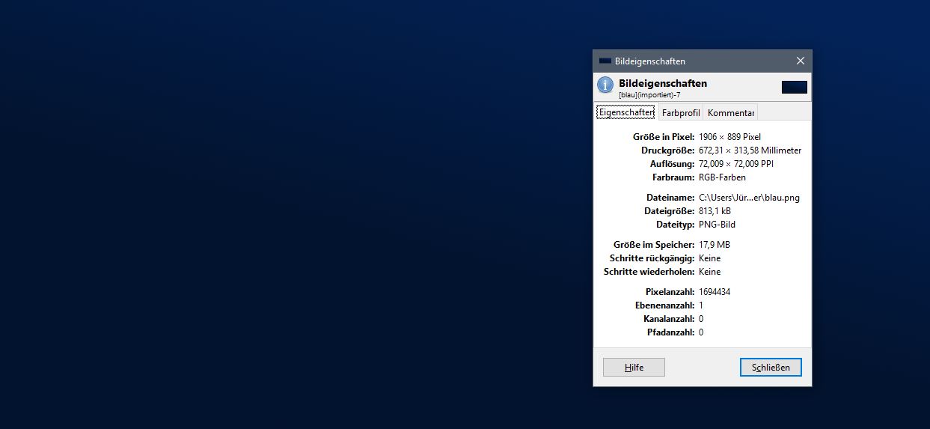Select the memory size 17,9 MB
This screenshot has height=429, width=930.
point(714,245)
